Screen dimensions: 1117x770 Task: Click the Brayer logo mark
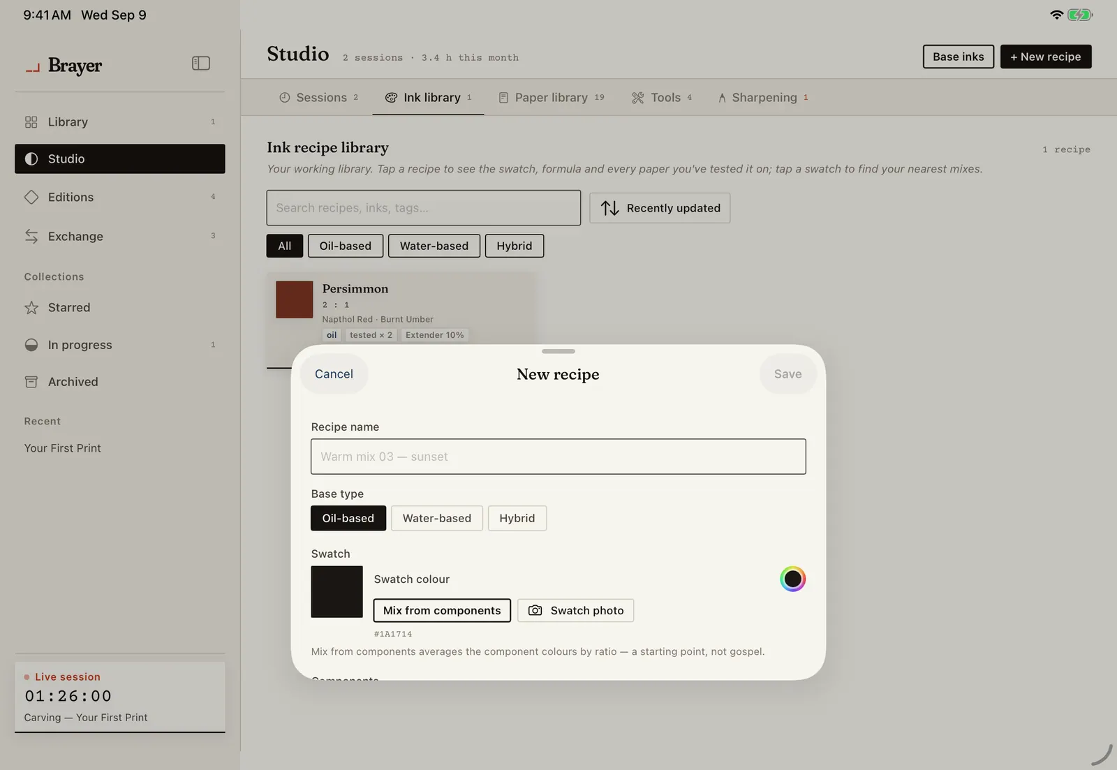tap(32, 68)
